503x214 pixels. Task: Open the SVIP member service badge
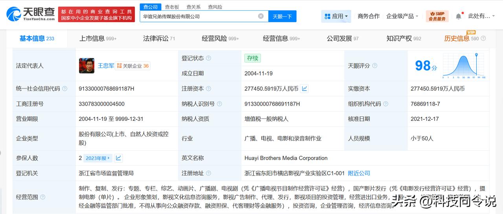[437, 16]
